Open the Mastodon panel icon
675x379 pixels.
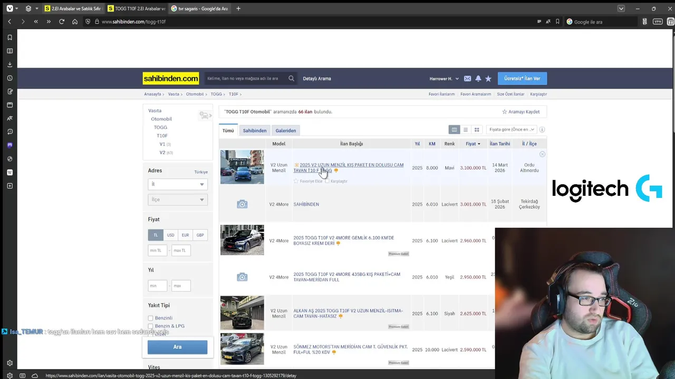[9, 145]
